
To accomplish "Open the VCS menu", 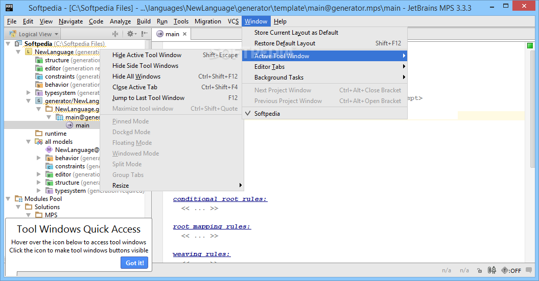I will coord(233,21).
